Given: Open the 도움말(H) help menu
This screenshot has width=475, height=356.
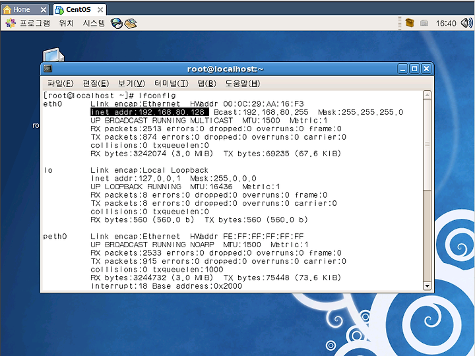Looking at the screenshot, I should click(x=242, y=84).
